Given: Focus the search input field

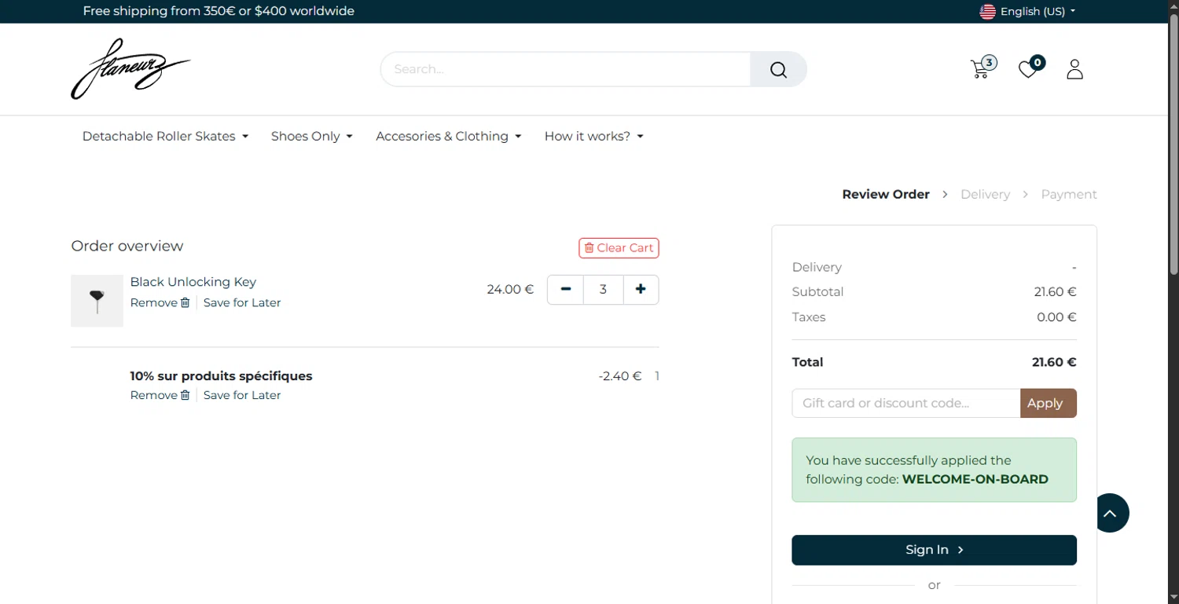Looking at the screenshot, I should pyautogui.click(x=566, y=69).
